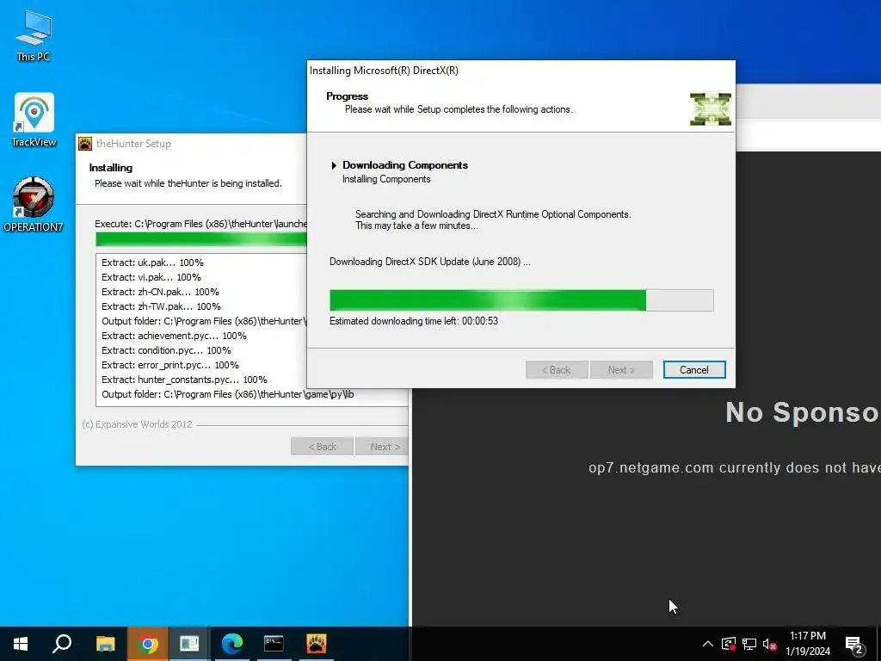
Task: Select log line 'Extract: vi.pak... 100%'
Action: [x=151, y=277]
